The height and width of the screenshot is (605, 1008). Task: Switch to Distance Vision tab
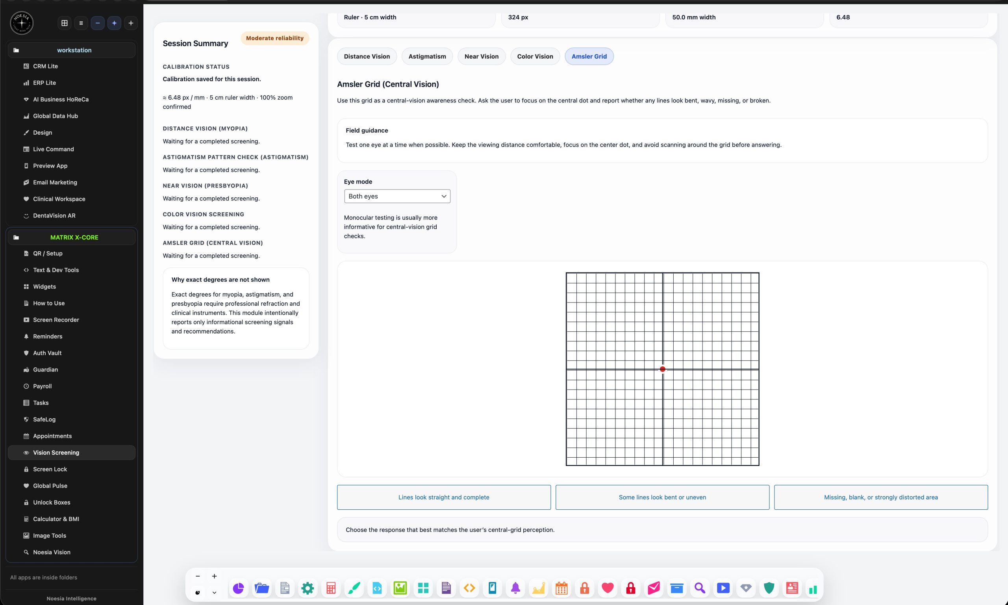coord(367,56)
